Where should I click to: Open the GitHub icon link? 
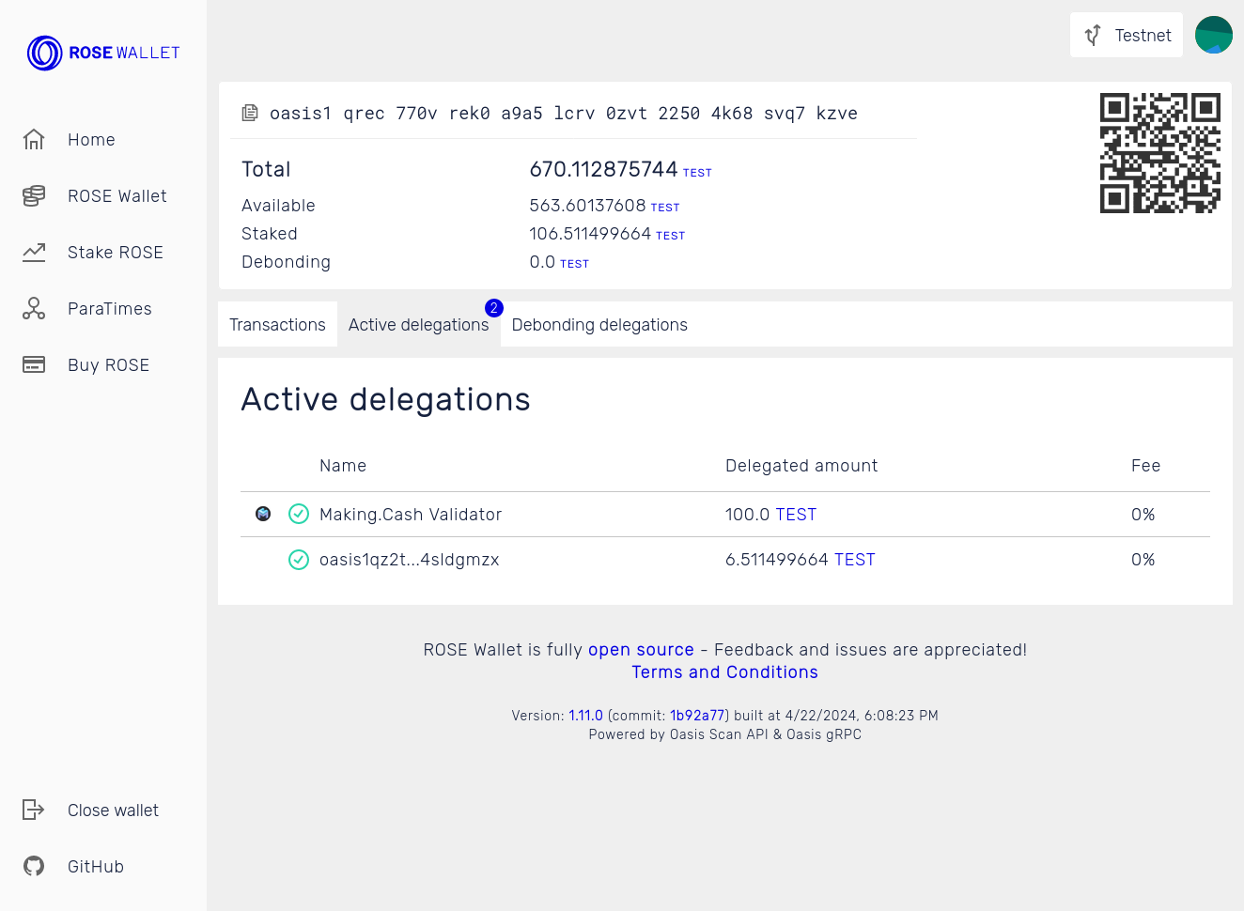(x=34, y=866)
